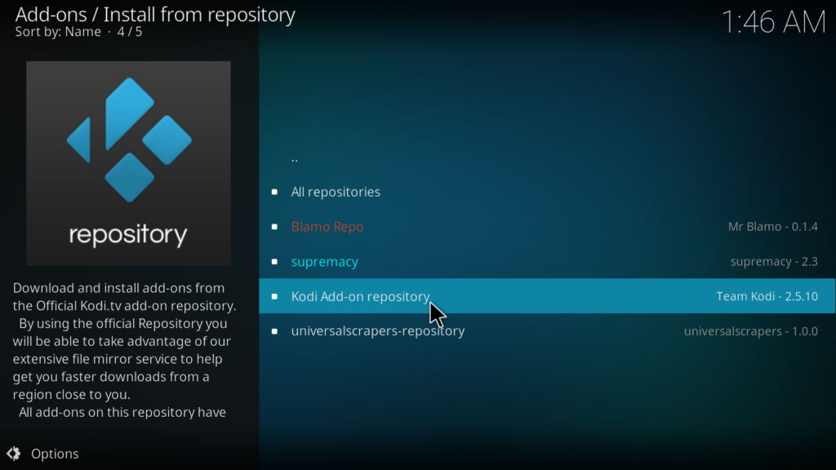Go up a level via the '..' entry
This screenshot has height=470, width=836.
[547, 157]
